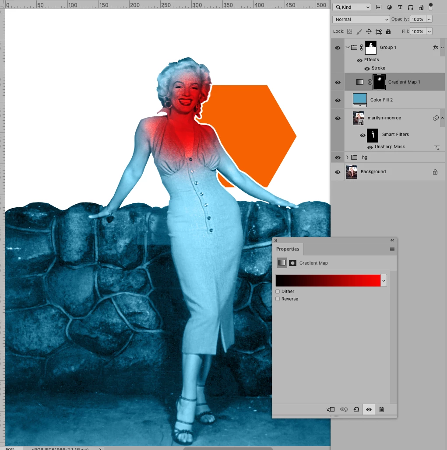This screenshot has width=447, height=450.
Task: Open the gradient picker dropdown arrow
Action: (384, 281)
